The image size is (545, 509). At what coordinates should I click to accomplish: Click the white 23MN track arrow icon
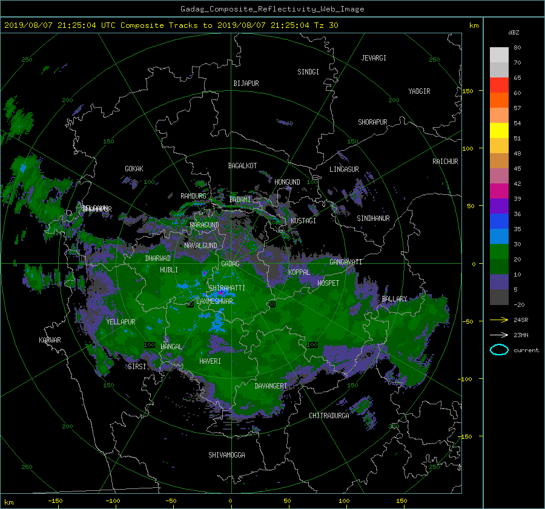(499, 335)
